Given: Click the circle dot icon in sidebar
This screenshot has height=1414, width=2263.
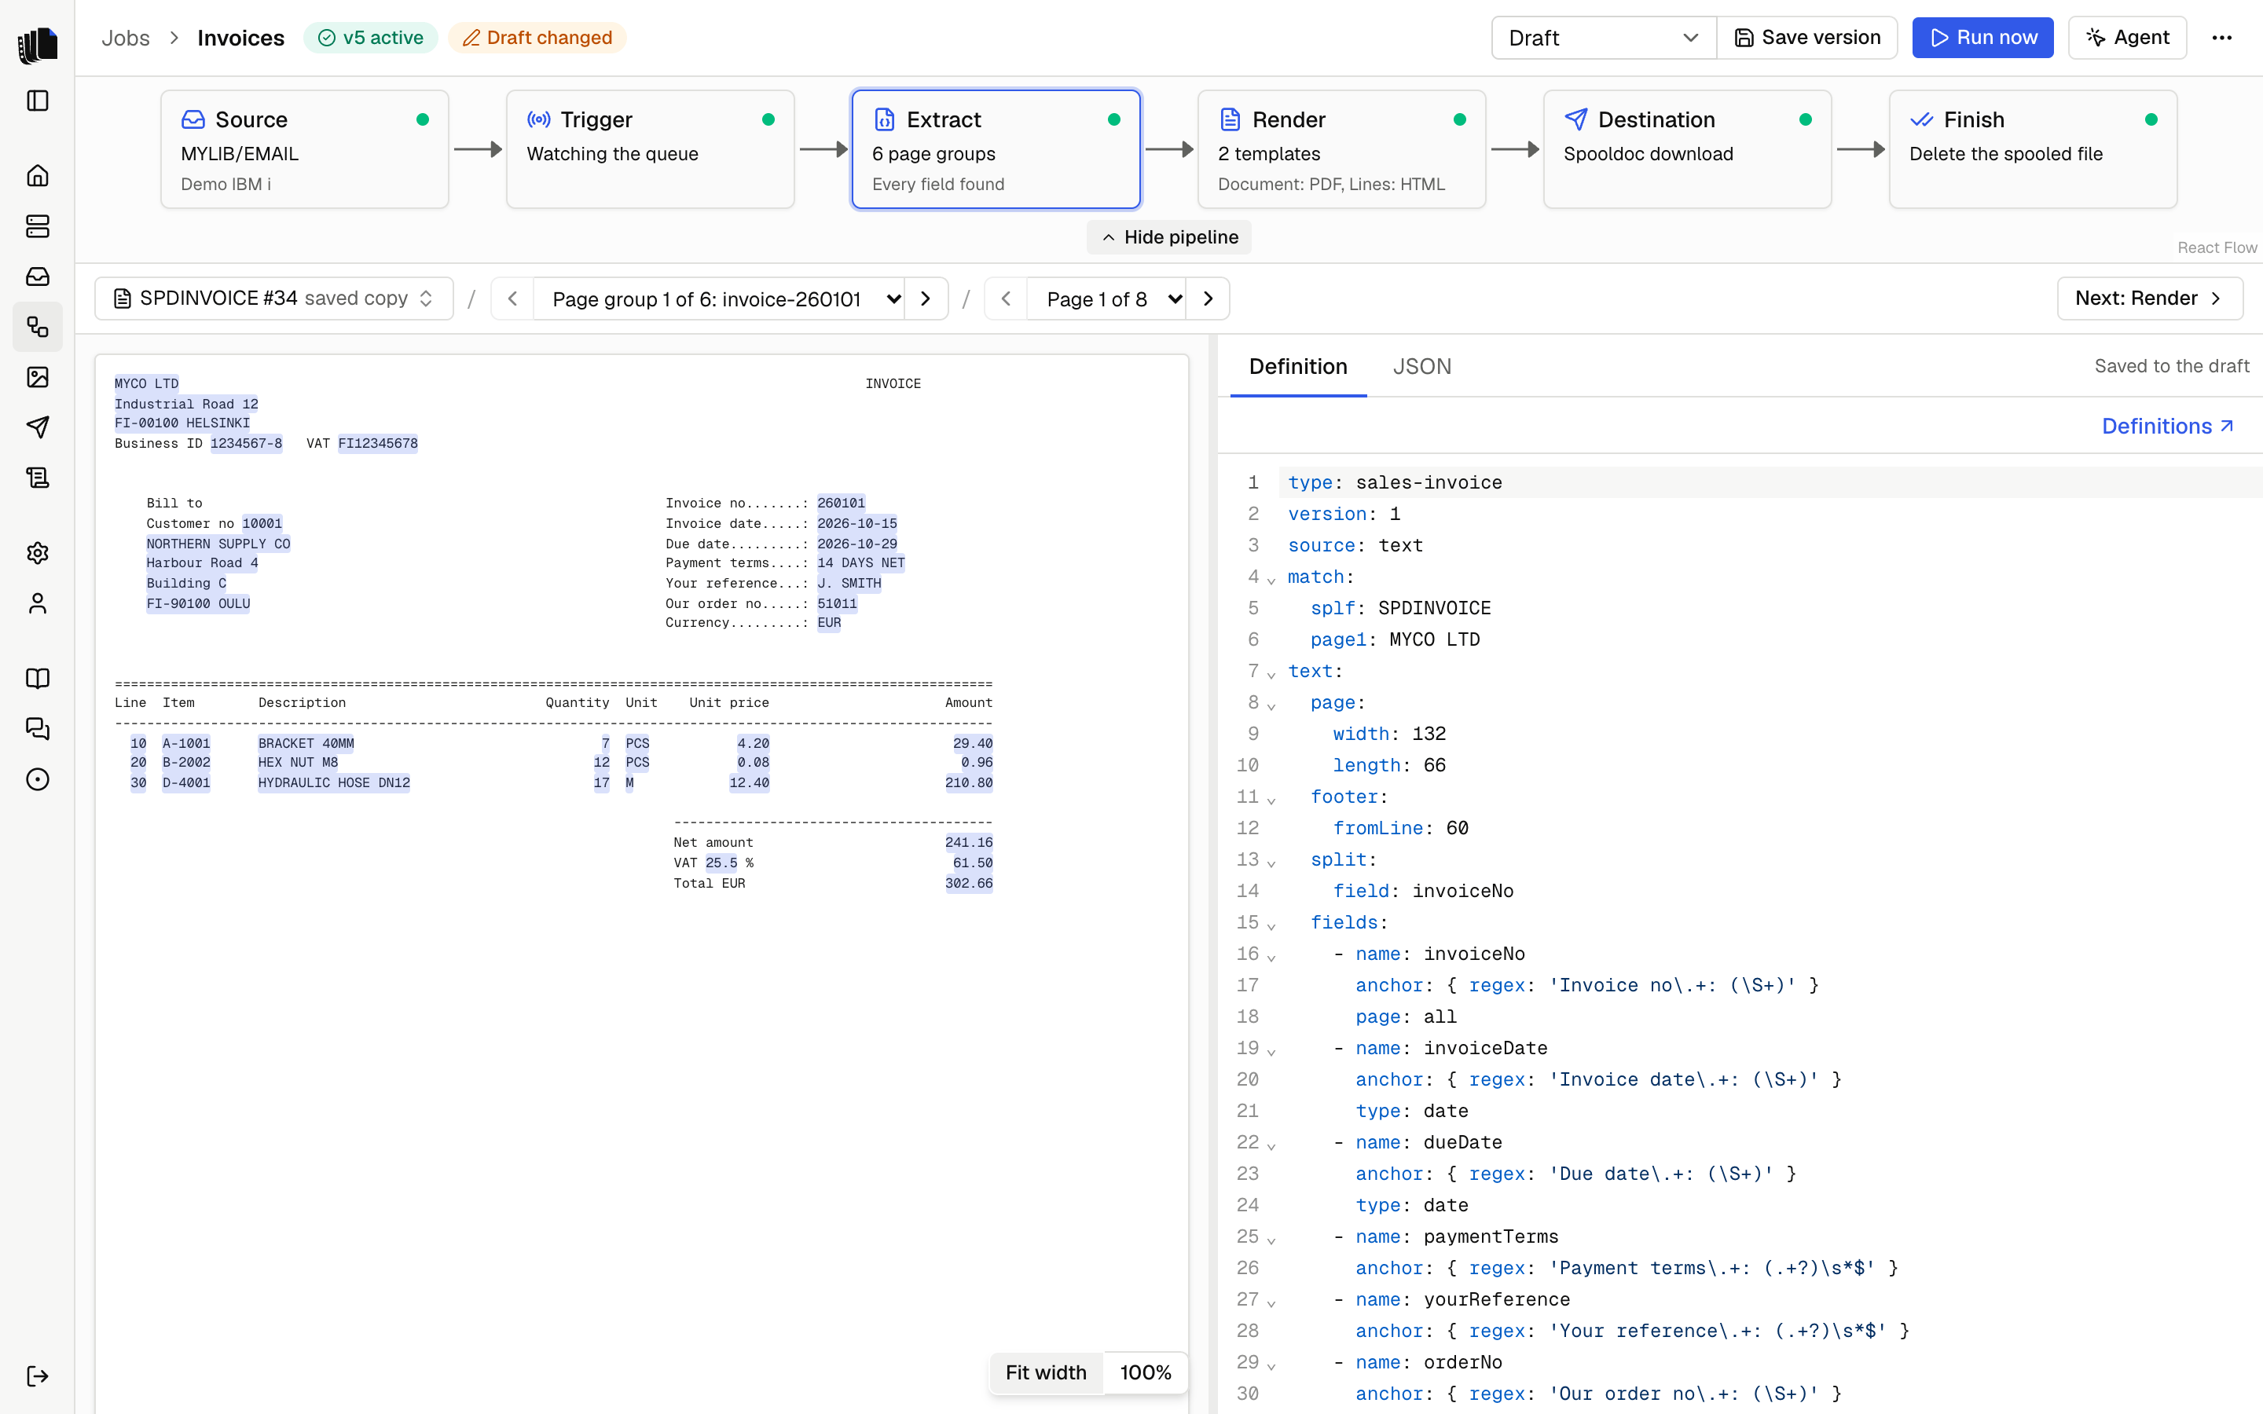Looking at the screenshot, I should click(38, 779).
